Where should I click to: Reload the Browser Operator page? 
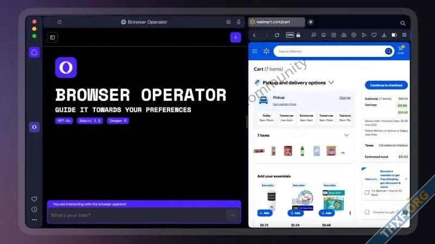[x=59, y=22]
